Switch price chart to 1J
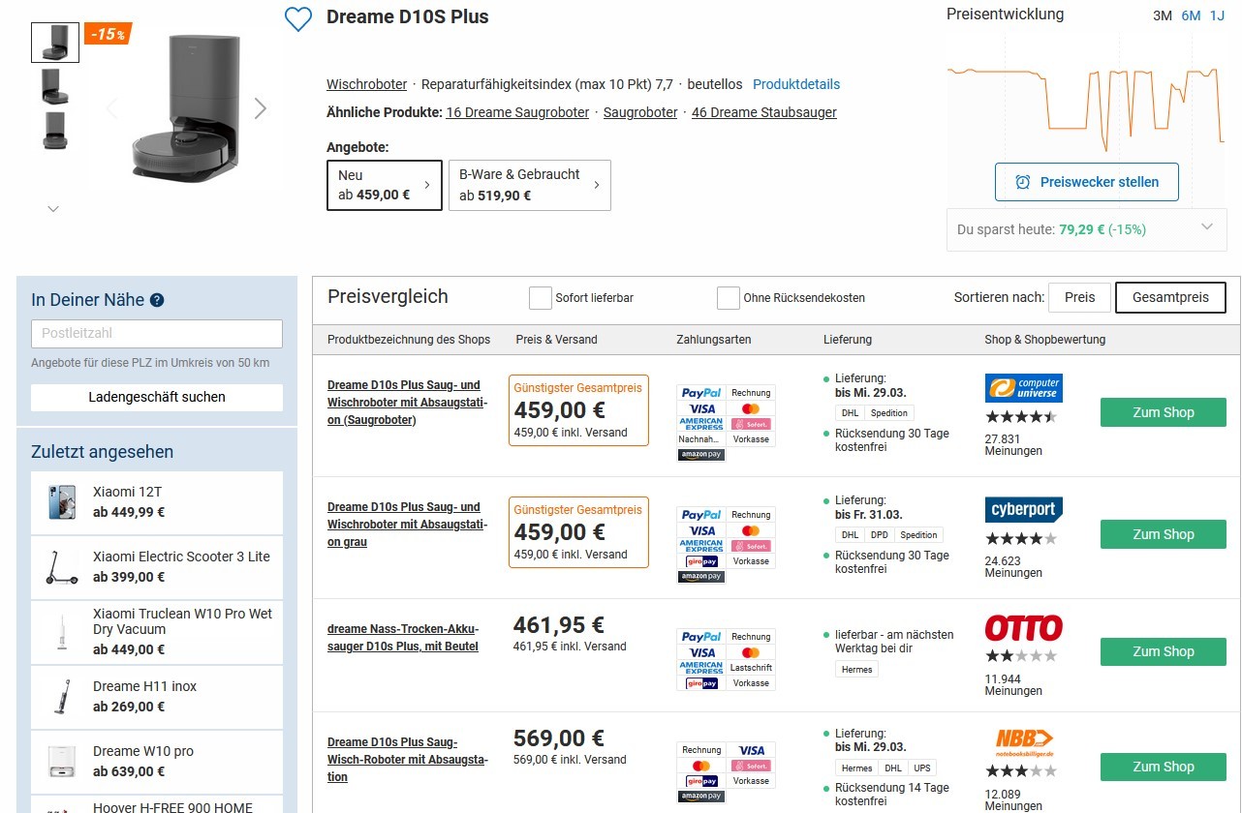1242x813 pixels. coord(1217,15)
